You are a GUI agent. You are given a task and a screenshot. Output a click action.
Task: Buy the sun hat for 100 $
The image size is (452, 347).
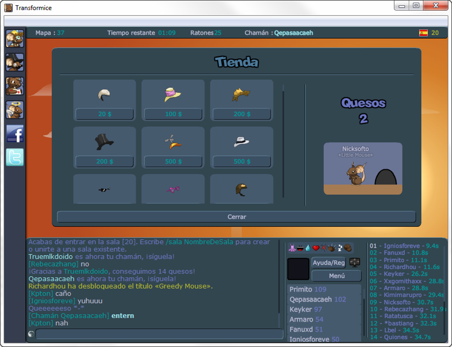[173, 114]
